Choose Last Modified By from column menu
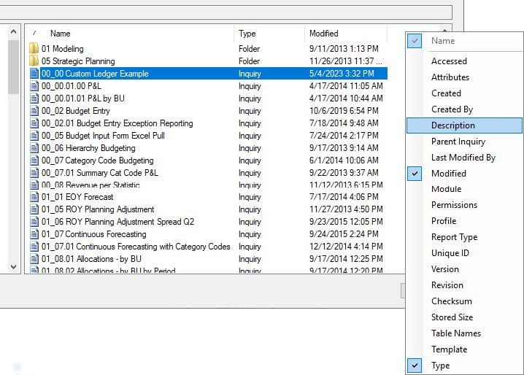This screenshot has height=375, width=524. point(463,158)
